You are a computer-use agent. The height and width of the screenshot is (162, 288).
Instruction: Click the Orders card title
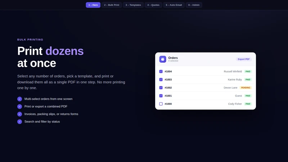click(173, 58)
